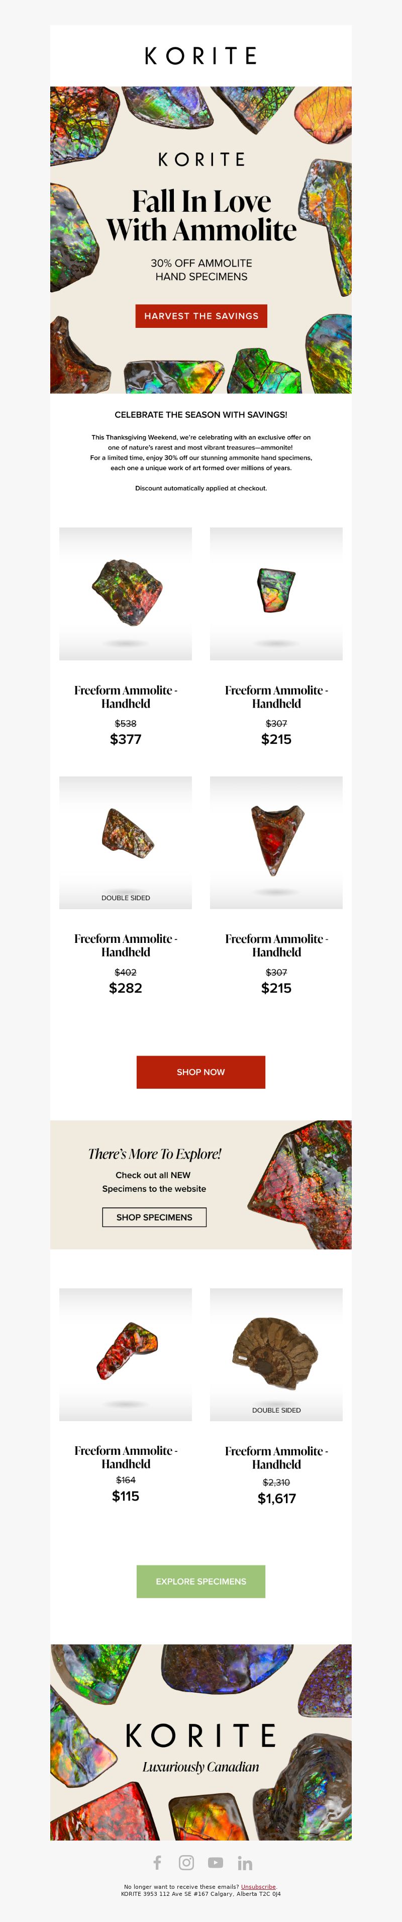Open the $1,617 fossil specimen image
The width and height of the screenshot is (402, 1922).
pyautogui.click(x=276, y=1354)
